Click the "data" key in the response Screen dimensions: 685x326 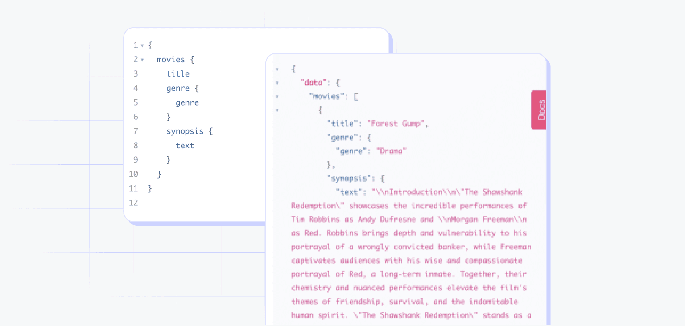(x=314, y=82)
